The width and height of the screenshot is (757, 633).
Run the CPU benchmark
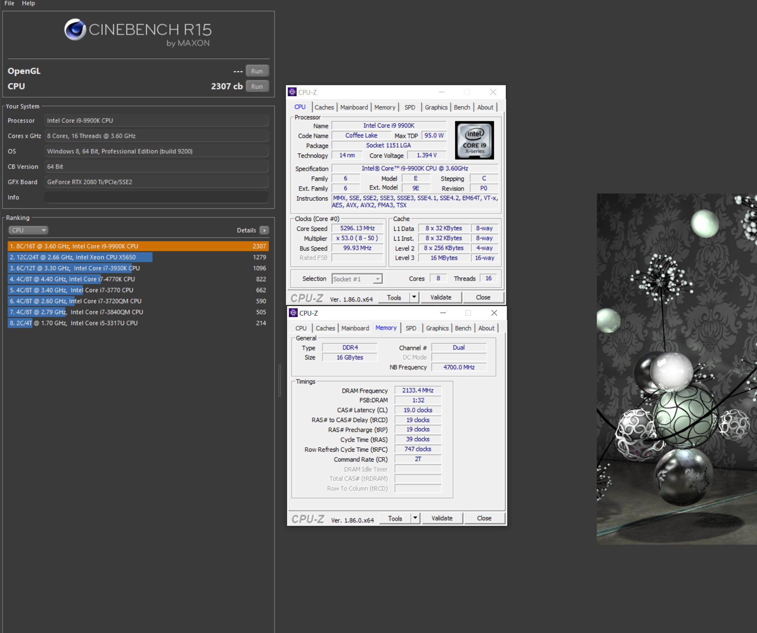point(257,86)
